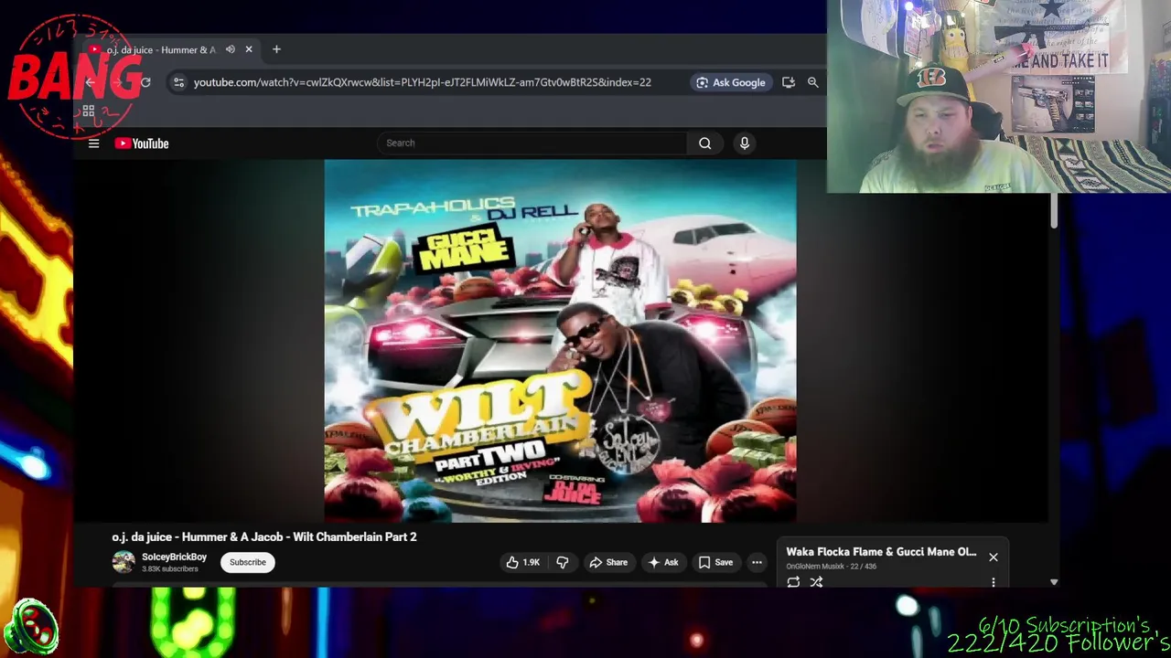The image size is (1171, 658).
Task: Open more actions three-dot menu under video
Action: pos(757,562)
